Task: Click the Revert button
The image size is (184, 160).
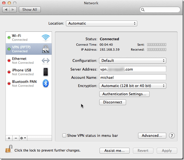Action: pos(143,151)
